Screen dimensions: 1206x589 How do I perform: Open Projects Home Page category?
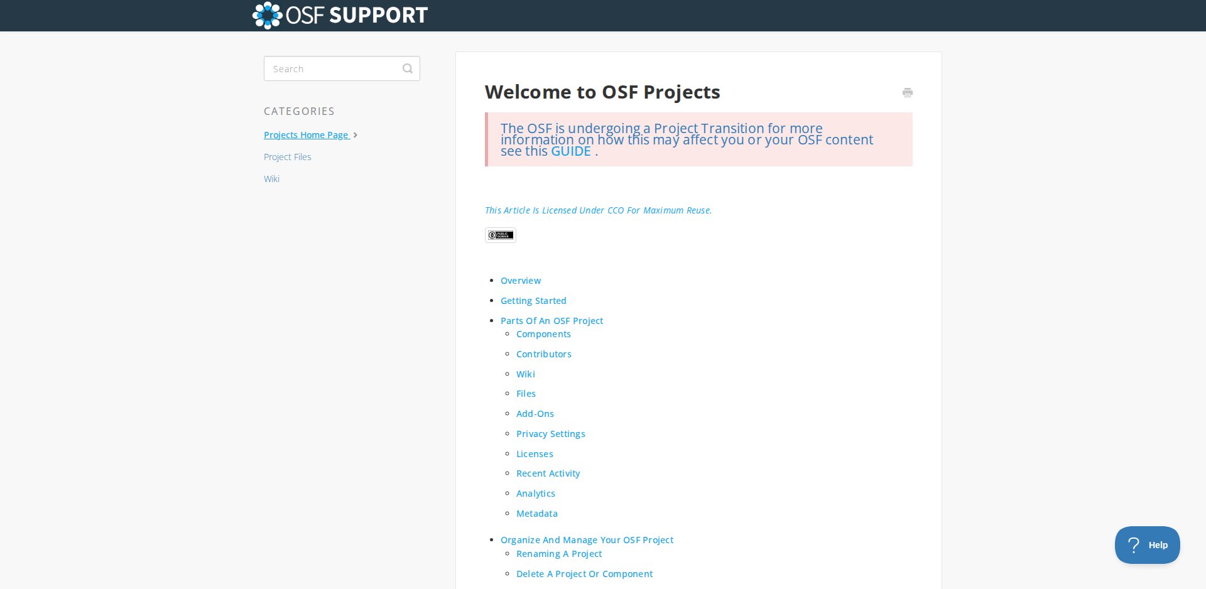307,135
